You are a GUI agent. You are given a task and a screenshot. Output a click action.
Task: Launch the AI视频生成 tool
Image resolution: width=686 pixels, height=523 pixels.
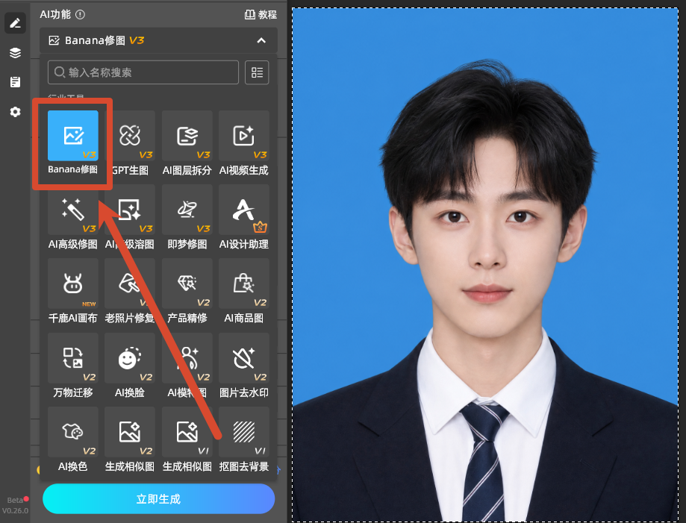[x=244, y=136]
